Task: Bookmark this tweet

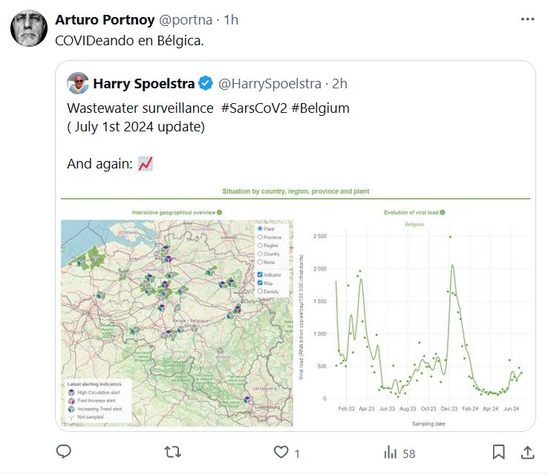Action: click(499, 451)
